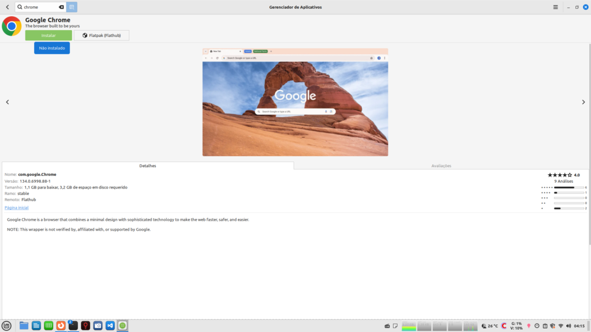Advance to the next screenshot with right arrow
Image resolution: width=591 pixels, height=332 pixels.
point(583,102)
